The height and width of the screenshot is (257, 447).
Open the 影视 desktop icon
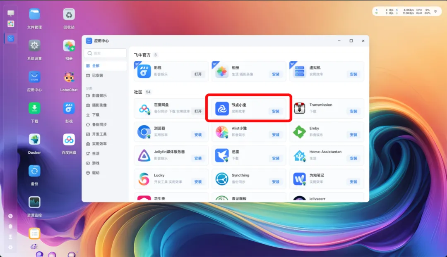[x=69, y=108]
